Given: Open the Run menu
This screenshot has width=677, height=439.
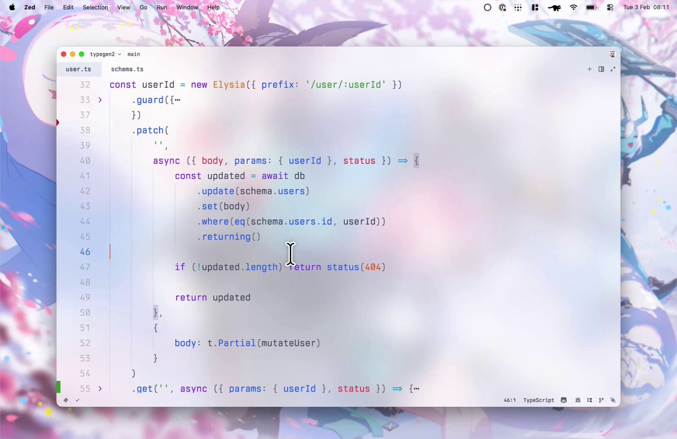Looking at the screenshot, I should point(162,7).
